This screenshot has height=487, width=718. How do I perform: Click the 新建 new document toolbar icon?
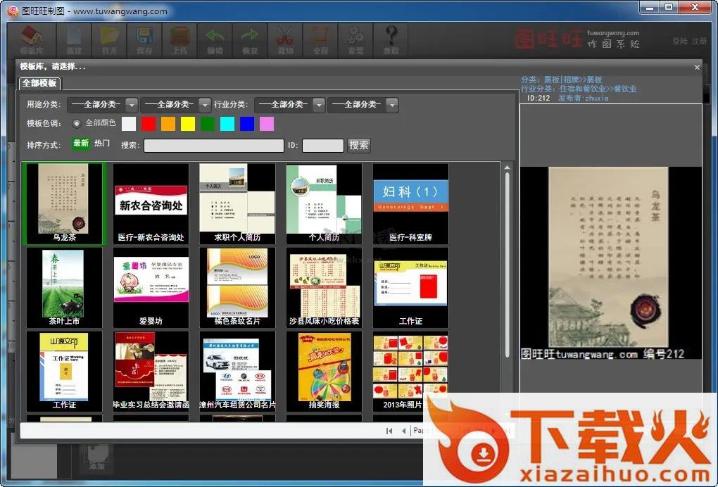tap(74, 40)
